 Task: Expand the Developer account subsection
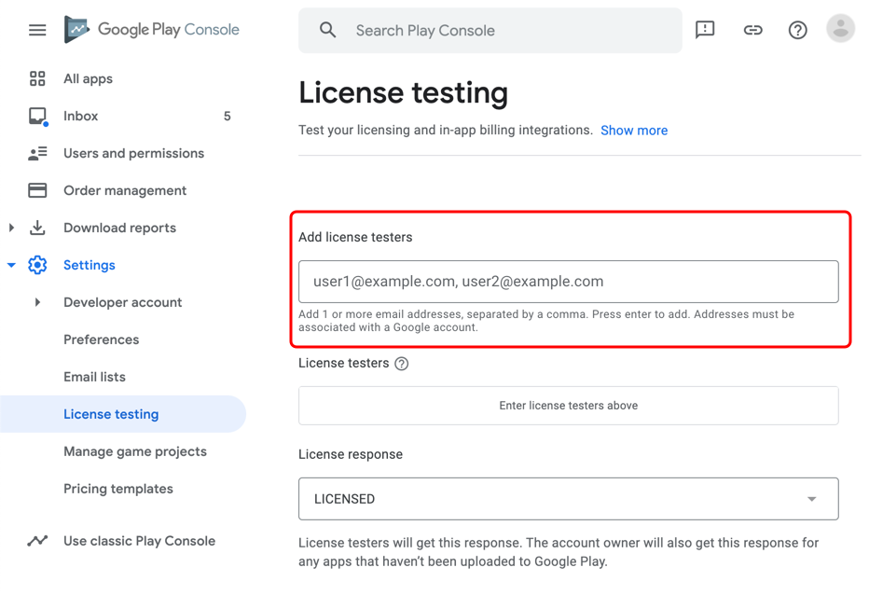38,302
